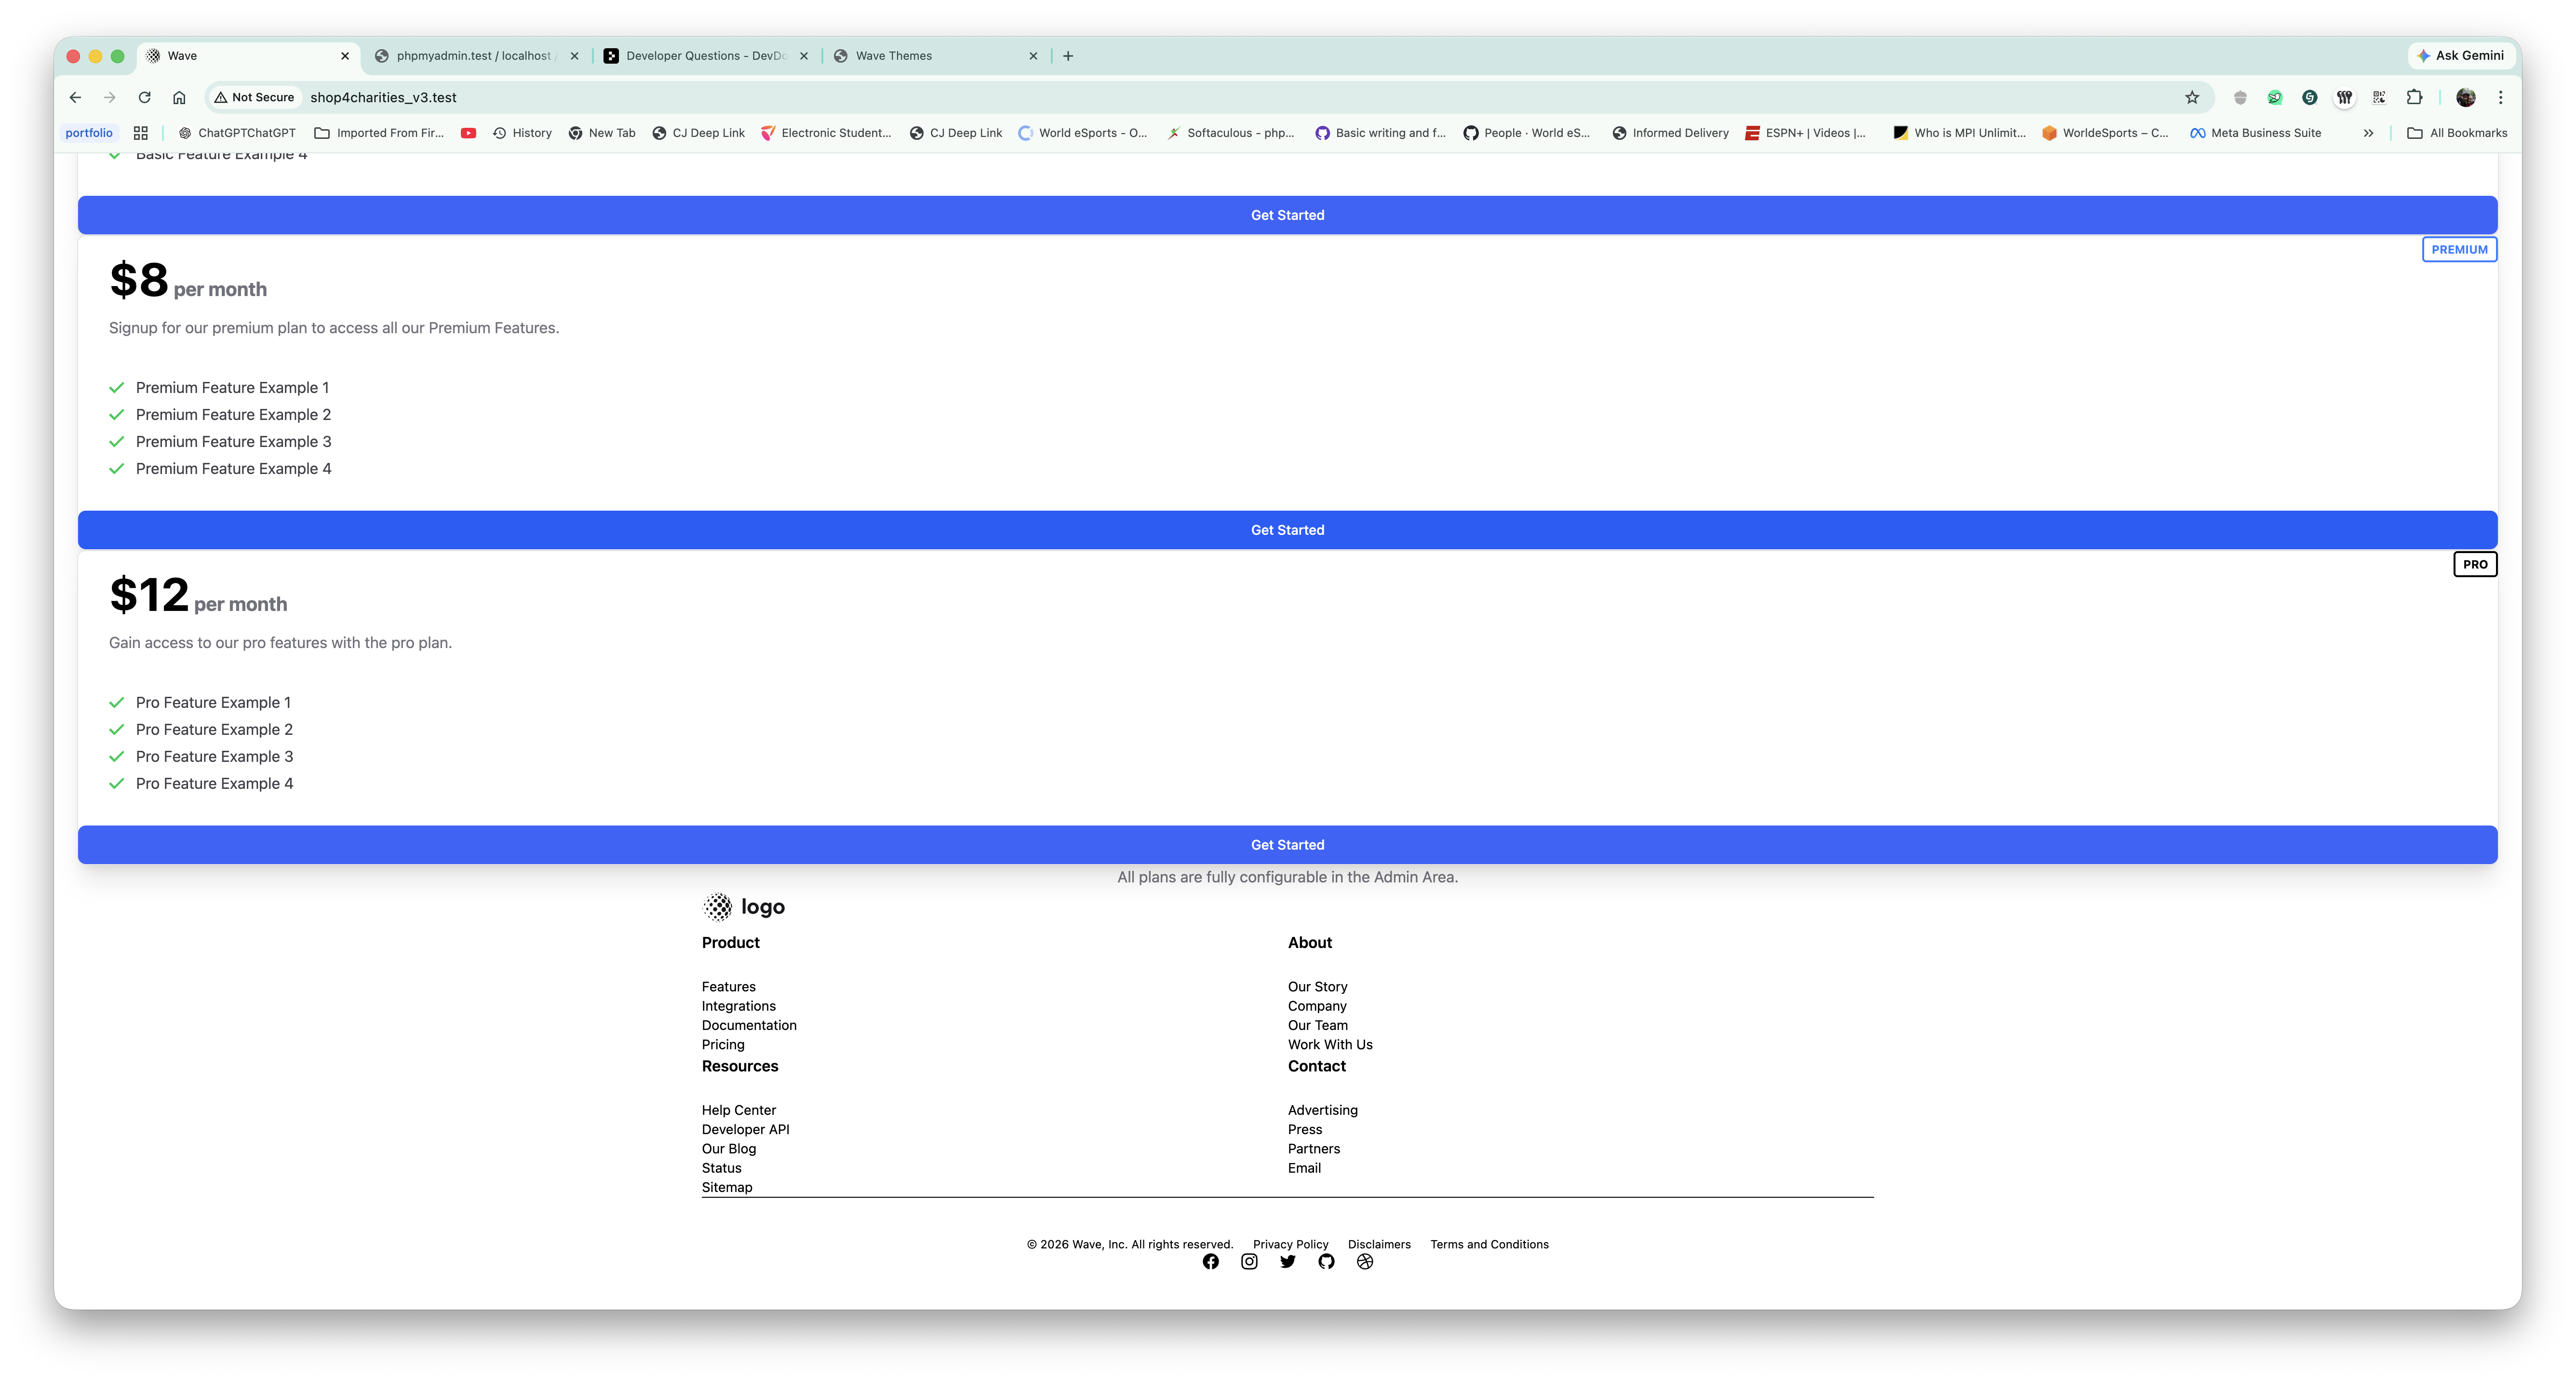Click the white circular extension icon with dark marks
This screenshot has width=2576, height=1381.
click(x=2345, y=97)
